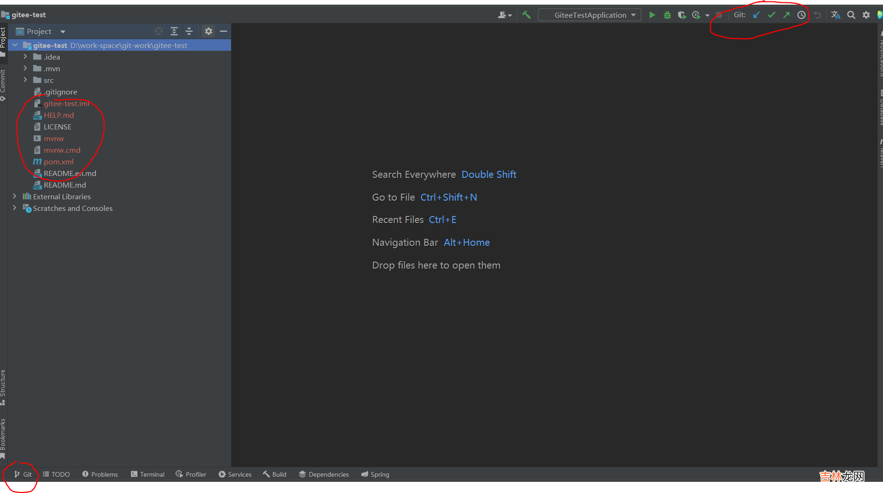Open Search Everywhere magnifier icon

tap(851, 15)
